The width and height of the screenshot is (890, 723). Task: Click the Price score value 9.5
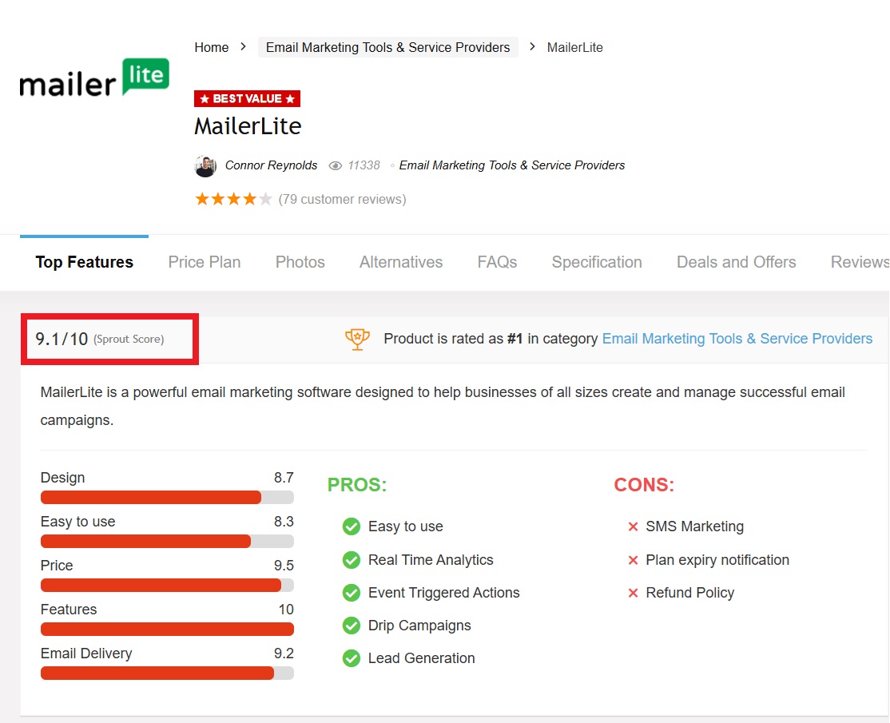point(284,566)
